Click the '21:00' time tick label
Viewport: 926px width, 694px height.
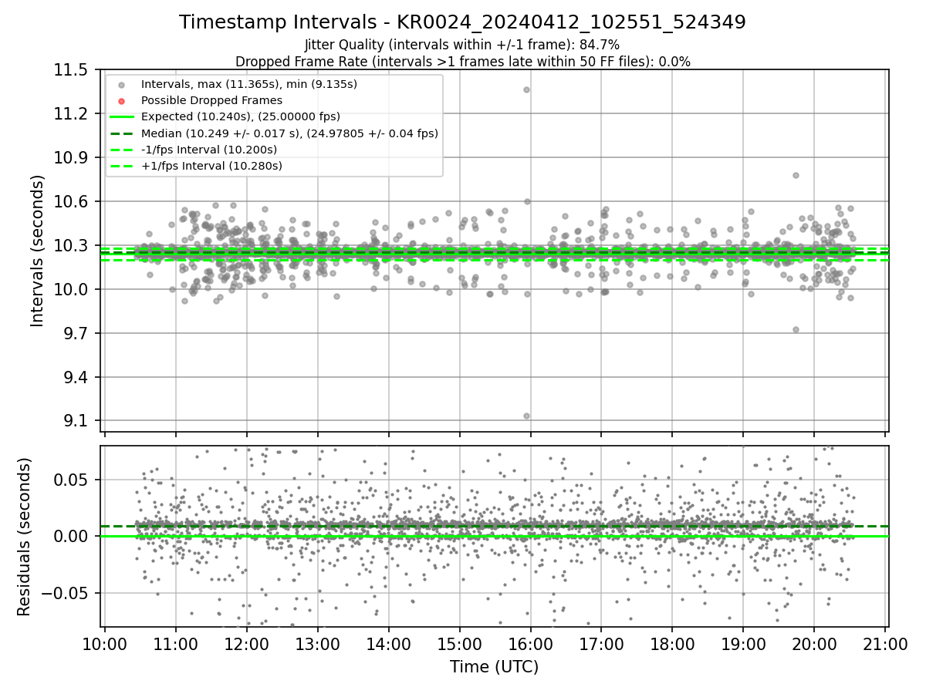(x=885, y=643)
